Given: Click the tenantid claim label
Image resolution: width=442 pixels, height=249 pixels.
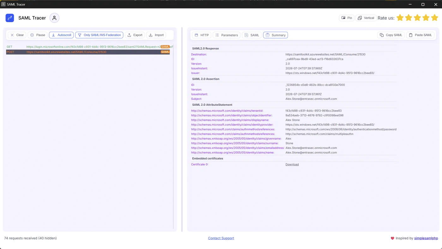Looking at the screenshot, I should pyautogui.click(x=227, y=111).
